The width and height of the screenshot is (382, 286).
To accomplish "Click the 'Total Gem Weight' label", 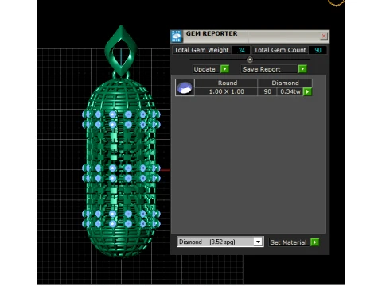I will [x=201, y=50].
